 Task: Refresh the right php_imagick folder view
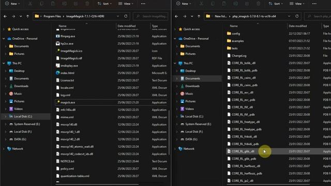(297, 16)
